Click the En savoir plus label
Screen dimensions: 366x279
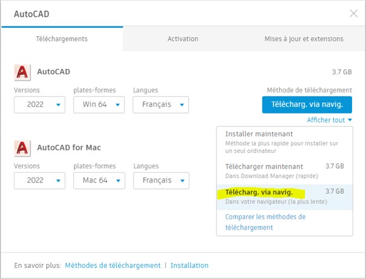pos(38,266)
